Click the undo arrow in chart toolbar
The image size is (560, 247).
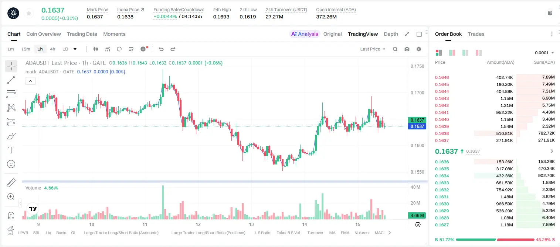[161, 49]
